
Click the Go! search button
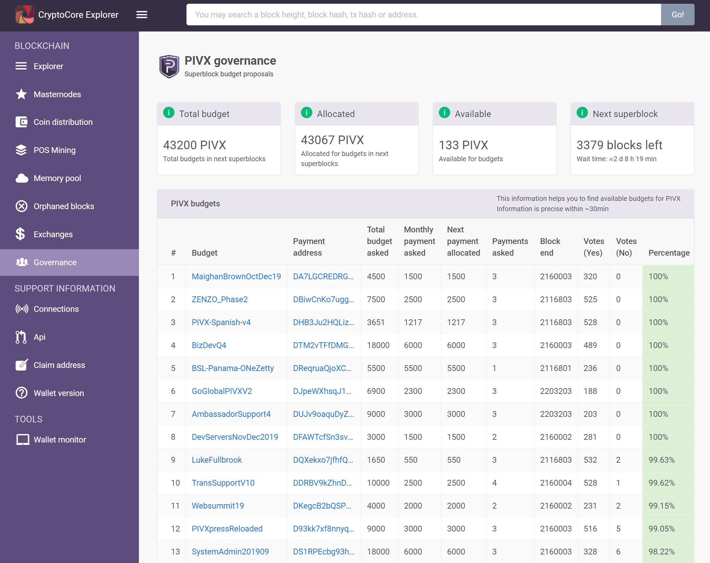coord(677,15)
